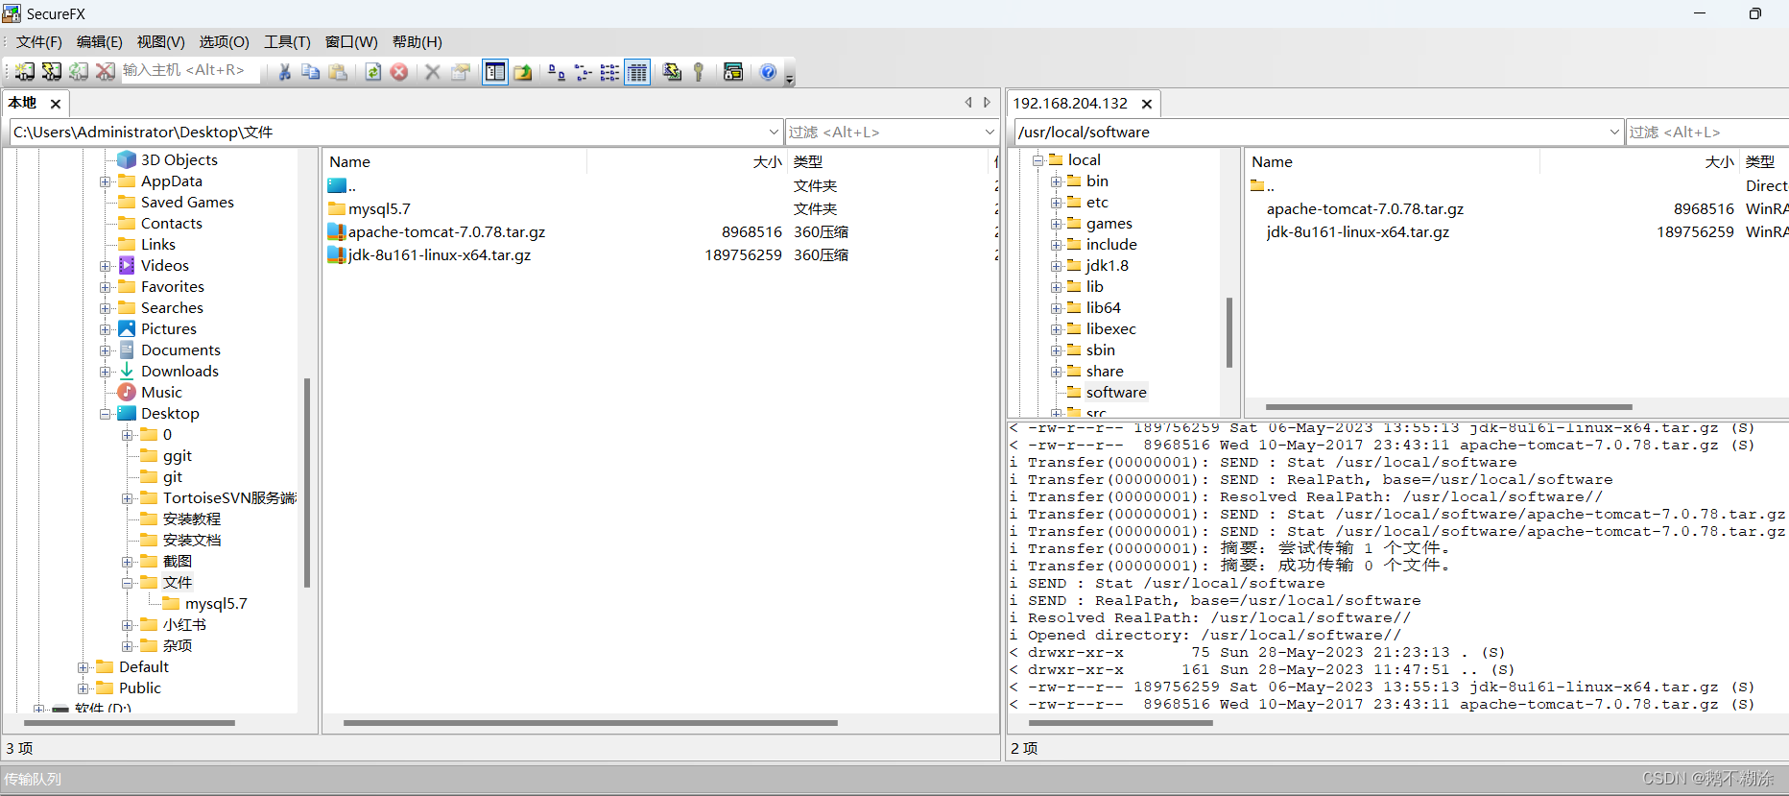Click the Disconnect toolbar icon

[106, 72]
